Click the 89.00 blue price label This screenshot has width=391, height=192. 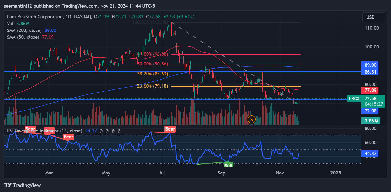click(x=370, y=65)
